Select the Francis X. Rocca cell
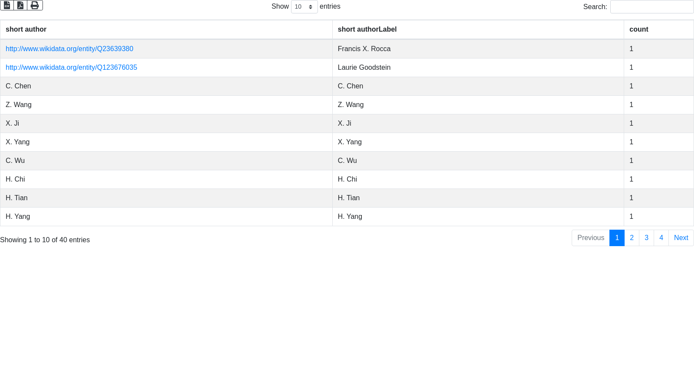This screenshot has height=390, width=694. coord(364,49)
